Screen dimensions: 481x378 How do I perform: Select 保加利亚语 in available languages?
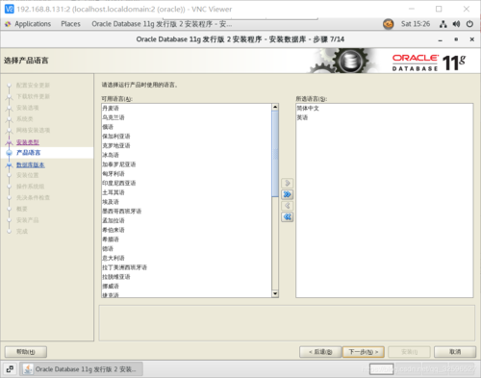click(x=187, y=136)
